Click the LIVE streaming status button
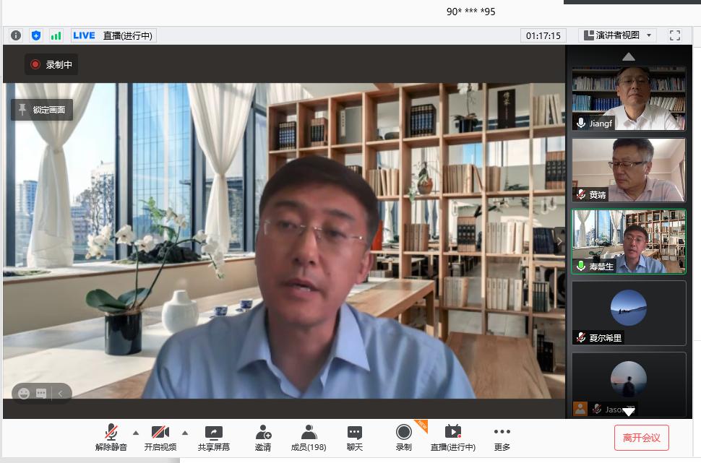This screenshot has height=463, width=701. pos(113,35)
